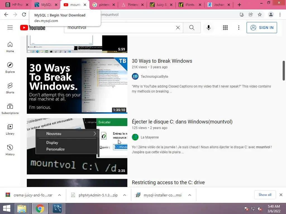
Task: Switch to the Juicy & tab
Action: 161,5
